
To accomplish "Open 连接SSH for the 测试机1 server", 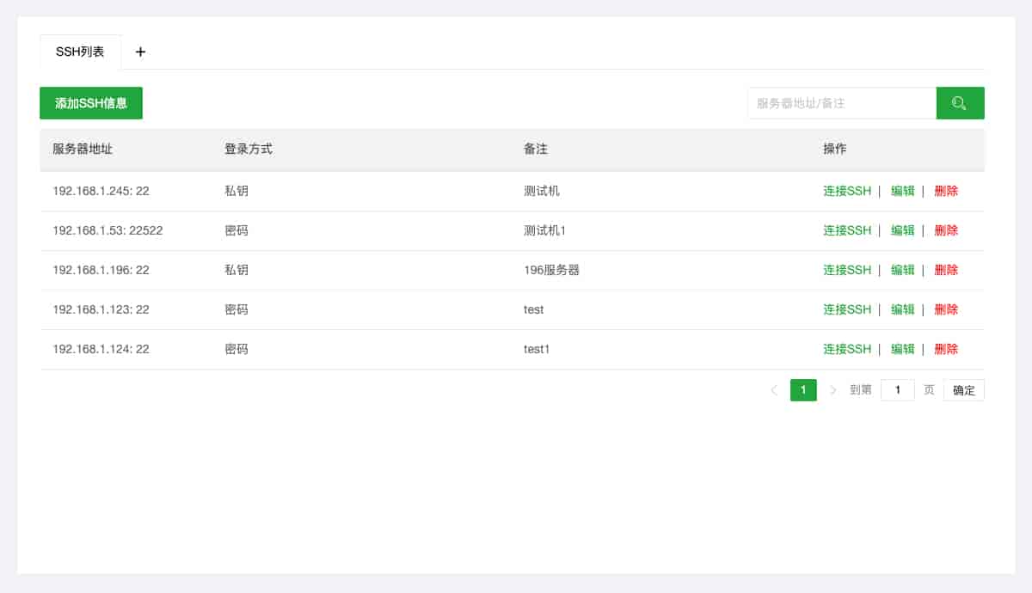I will (847, 230).
